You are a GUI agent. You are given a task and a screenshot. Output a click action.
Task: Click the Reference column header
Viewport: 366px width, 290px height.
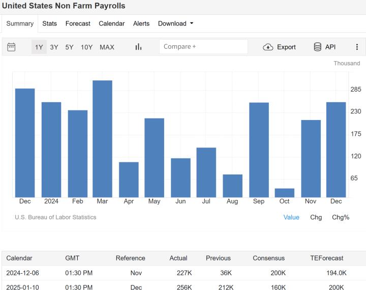tap(130, 258)
